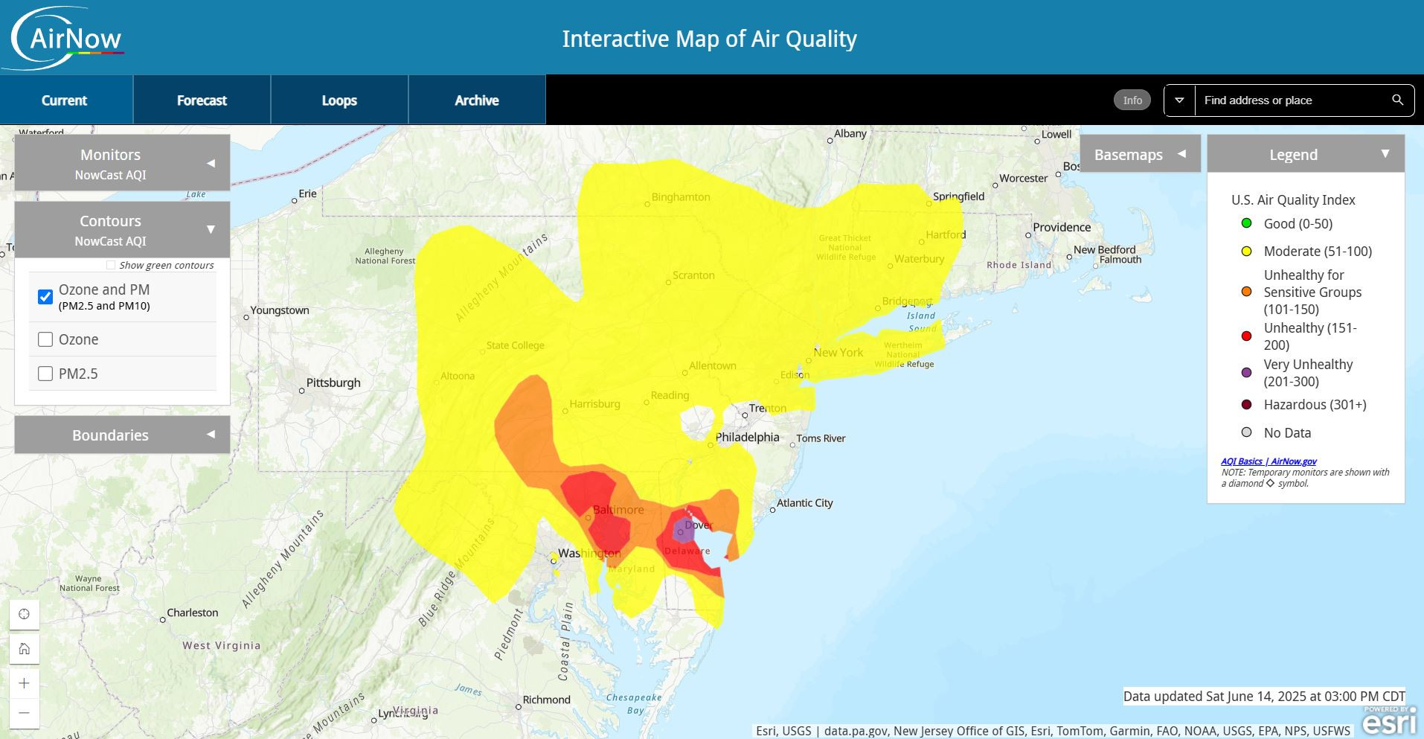Click the Albany city marker
Screen dimensions: 1424x739
830,141
